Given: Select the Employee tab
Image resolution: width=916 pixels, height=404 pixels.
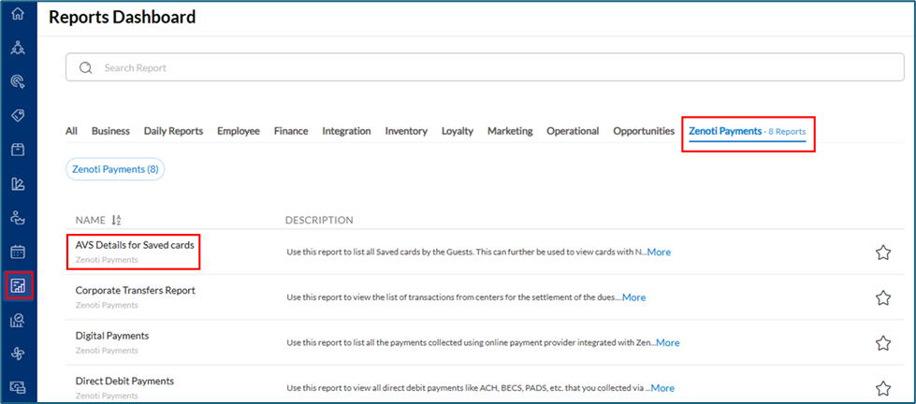Looking at the screenshot, I should pyautogui.click(x=239, y=131).
